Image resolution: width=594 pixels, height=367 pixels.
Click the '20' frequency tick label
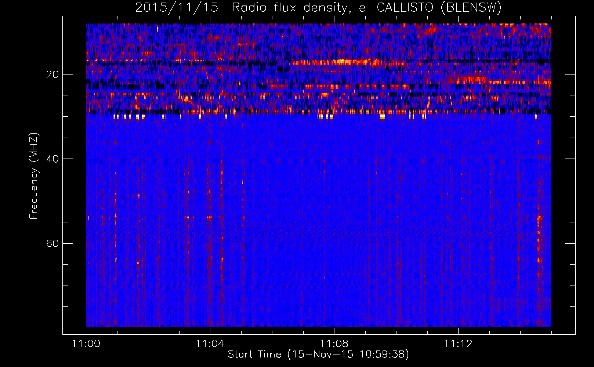pos(52,75)
